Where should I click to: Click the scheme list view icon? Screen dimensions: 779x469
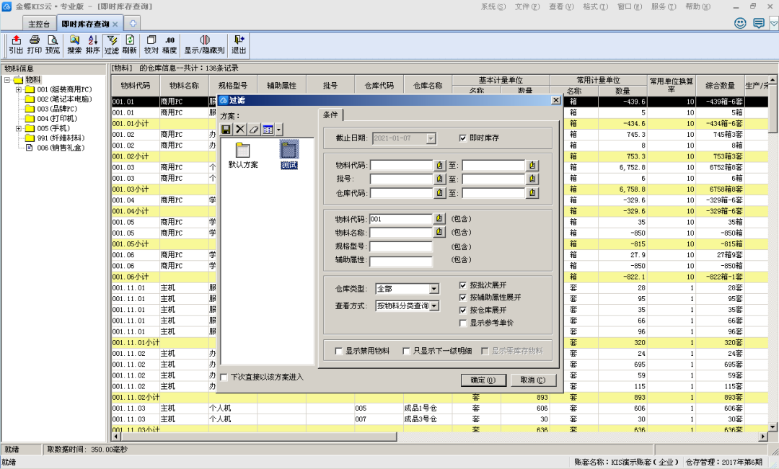click(x=268, y=130)
